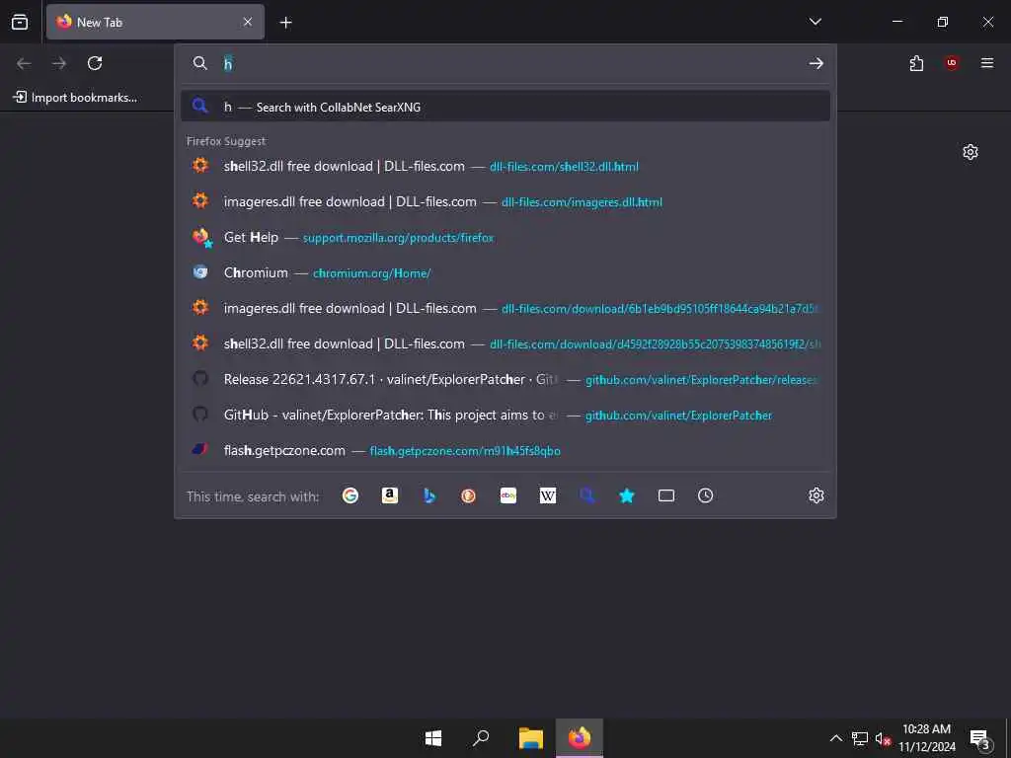Click the Go arrow in address bar
1011x758 pixels.
(x=817, y=63)
